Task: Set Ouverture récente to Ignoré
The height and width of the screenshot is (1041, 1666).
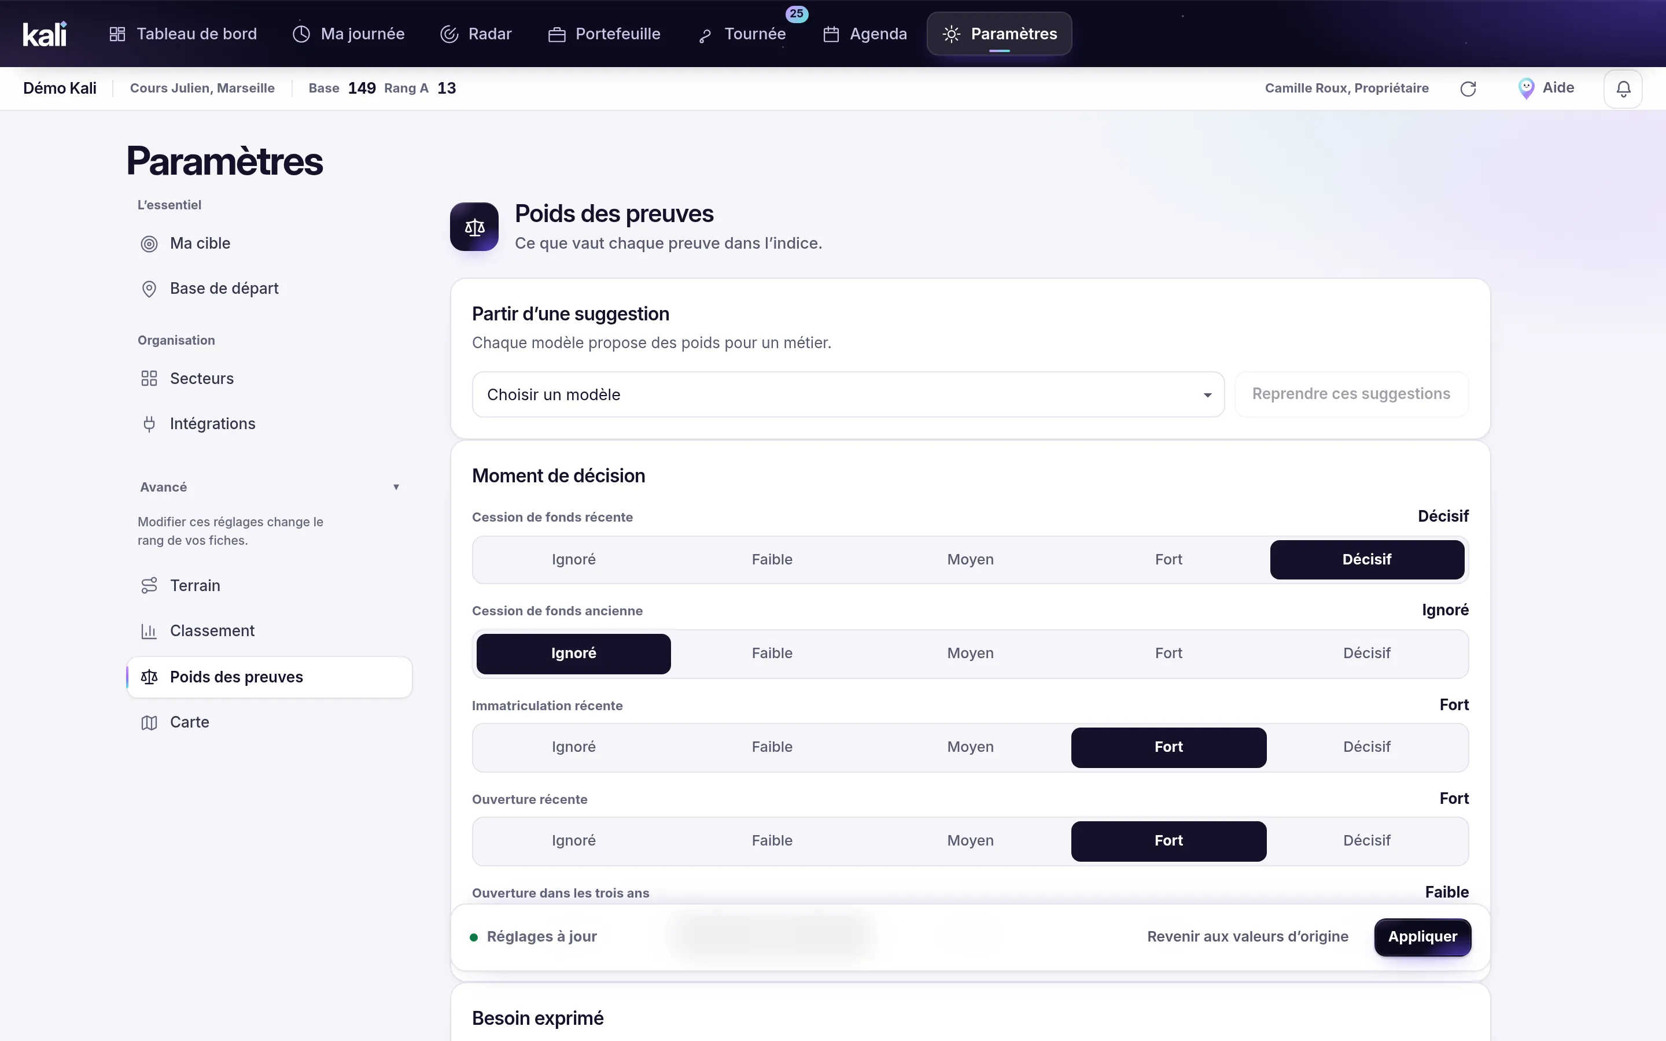Action: [573, 841]
